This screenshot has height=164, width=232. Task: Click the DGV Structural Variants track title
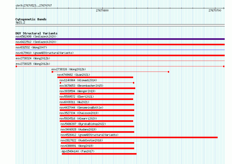(36, 33)
